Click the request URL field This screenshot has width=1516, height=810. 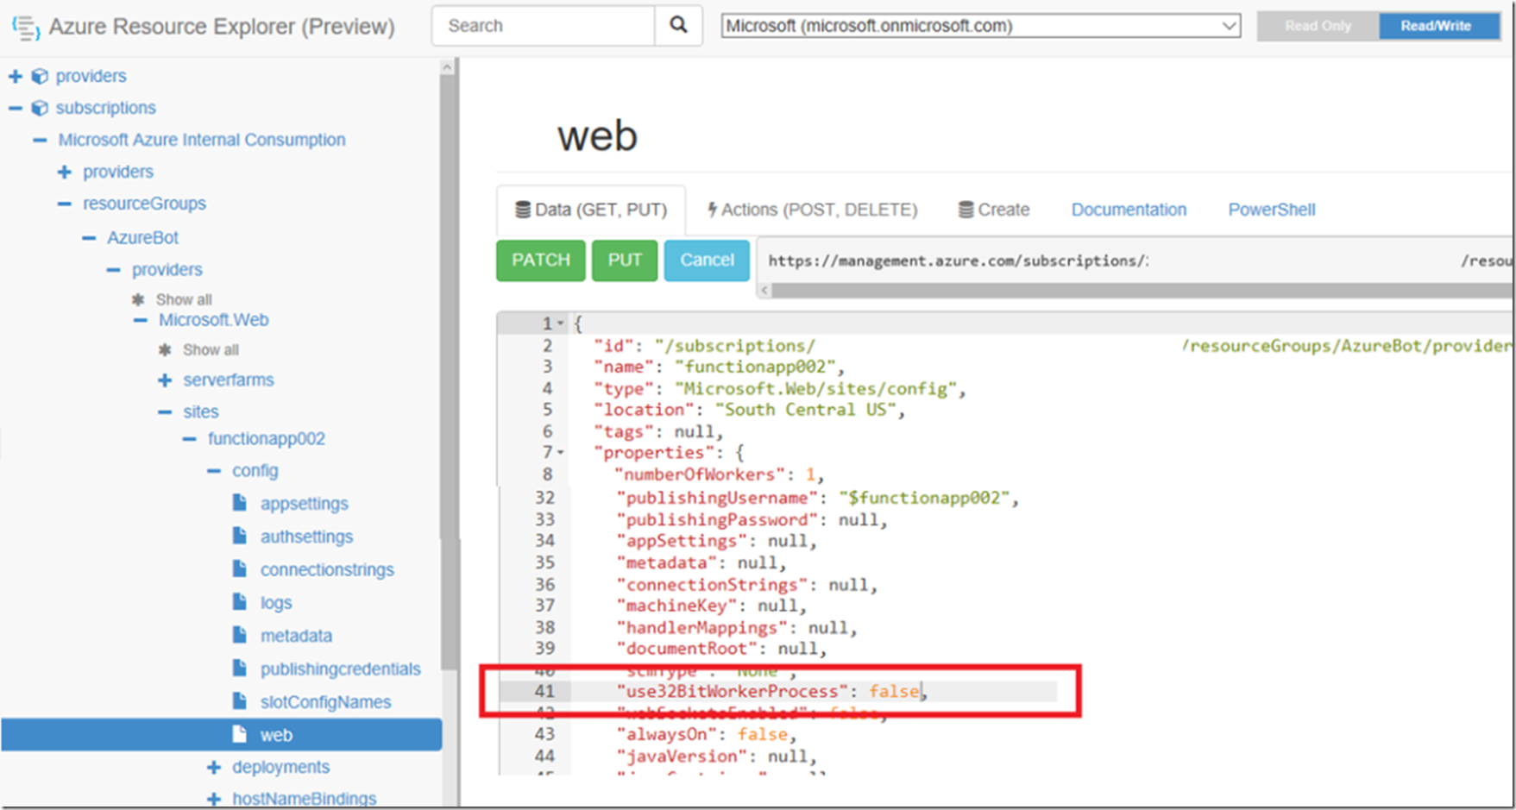(1135, 261)
